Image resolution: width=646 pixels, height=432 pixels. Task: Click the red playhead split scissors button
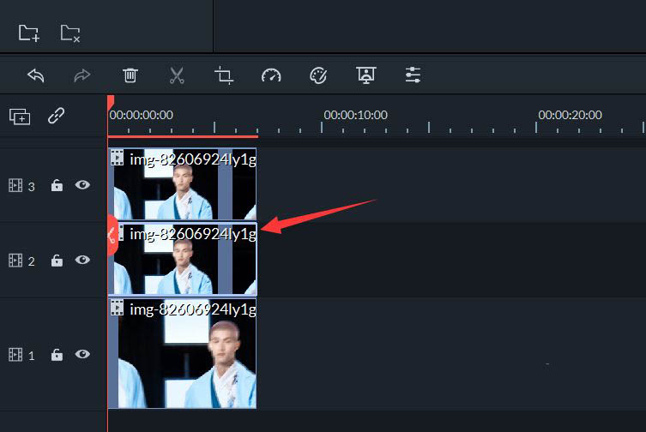pos(112,236)
